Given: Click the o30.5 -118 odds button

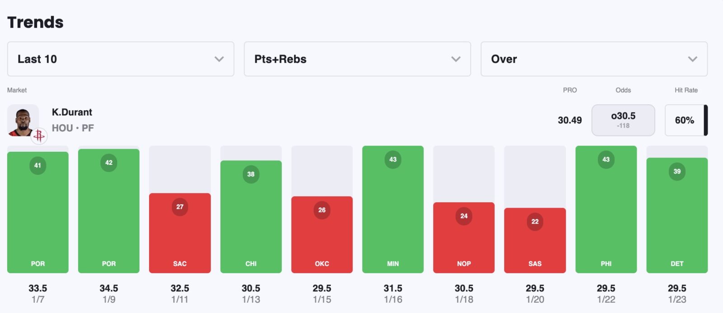Looking at the screenshot, I should tap(623, 120).
